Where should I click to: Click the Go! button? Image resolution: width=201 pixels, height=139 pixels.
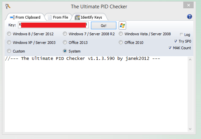[x=104, y=26]
